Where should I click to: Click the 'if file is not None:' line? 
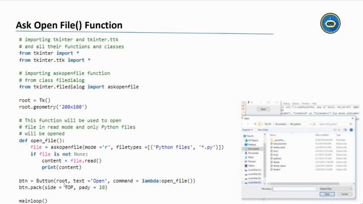click(x=59, y=154)
